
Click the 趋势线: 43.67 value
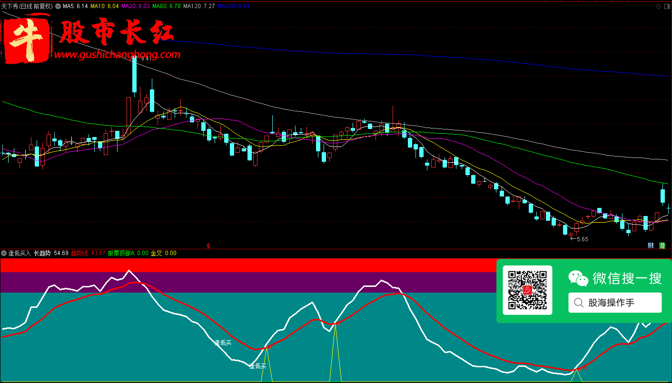pos(88,253)
